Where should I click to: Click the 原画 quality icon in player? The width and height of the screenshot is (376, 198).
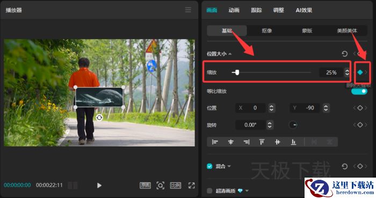pyautogui.click(x=145, y=185)
